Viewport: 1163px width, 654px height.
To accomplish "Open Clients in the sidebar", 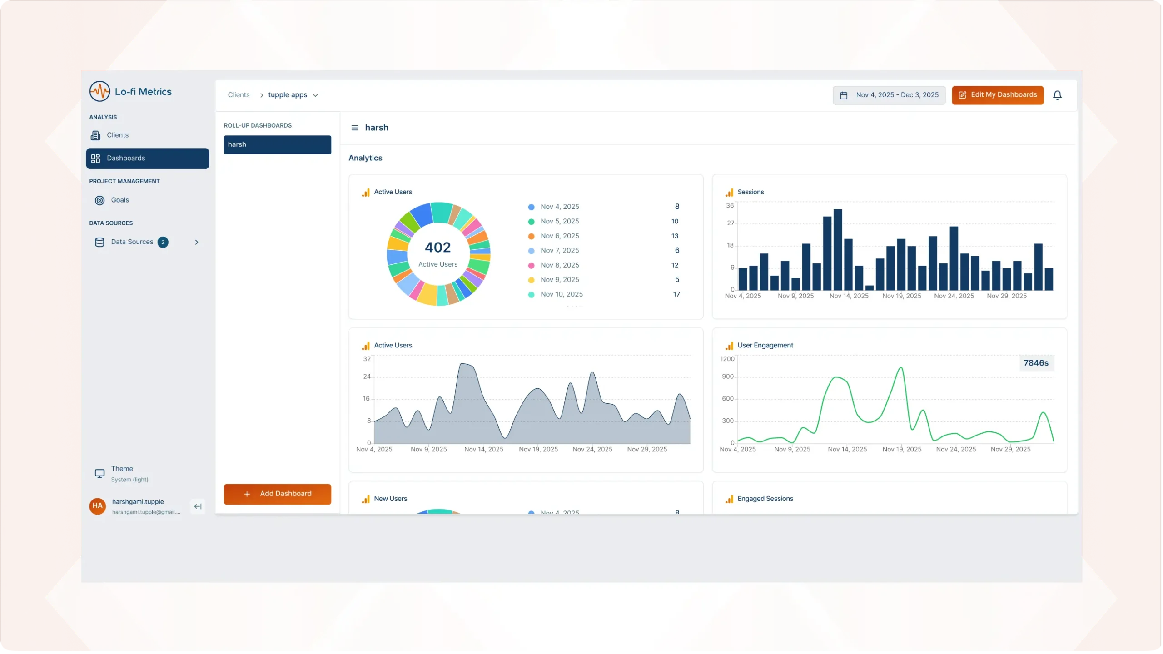I will [118, 135].
